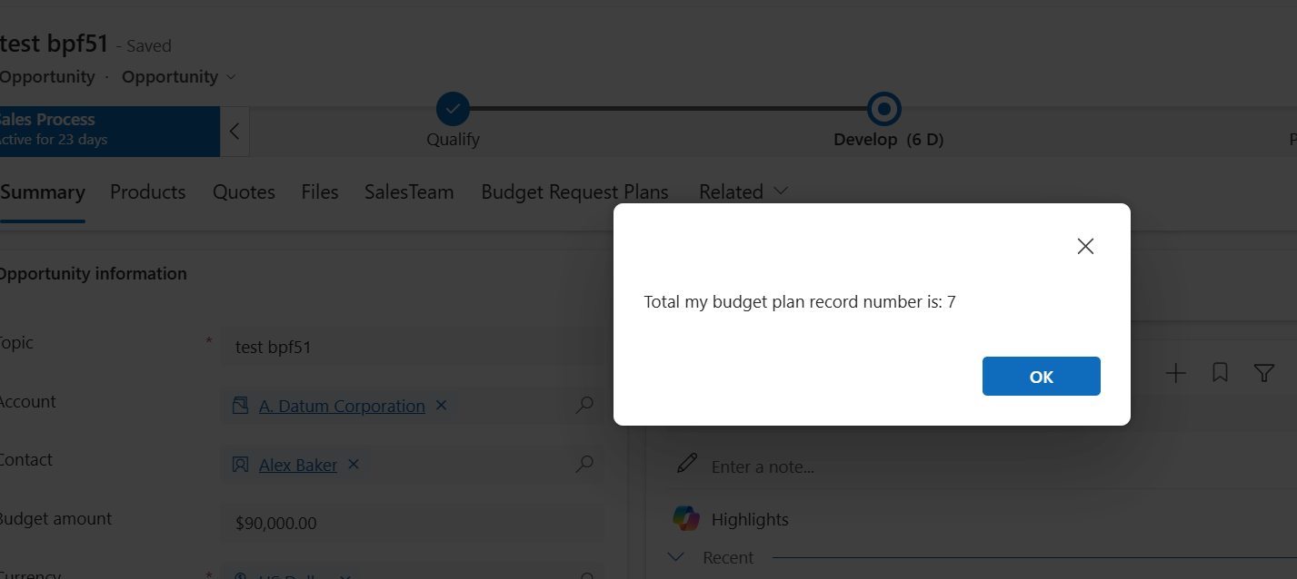Image resolution: width=1297 pixels, height=579 pixels.
Task: Click the pencil note icon
Action: tap(688, 464)
